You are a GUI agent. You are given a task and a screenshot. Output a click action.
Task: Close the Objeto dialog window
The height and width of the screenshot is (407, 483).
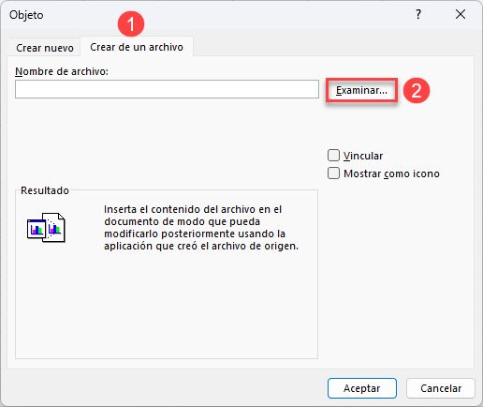coord(461,14)
